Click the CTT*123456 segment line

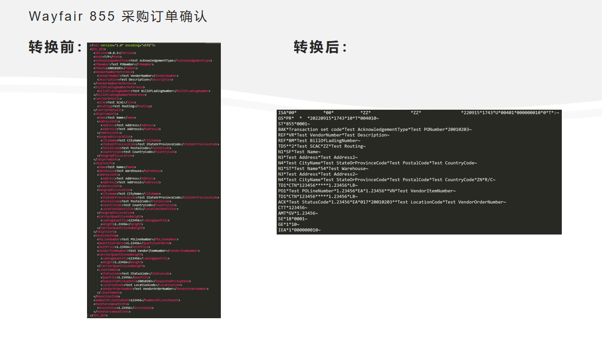coord(293,208)
